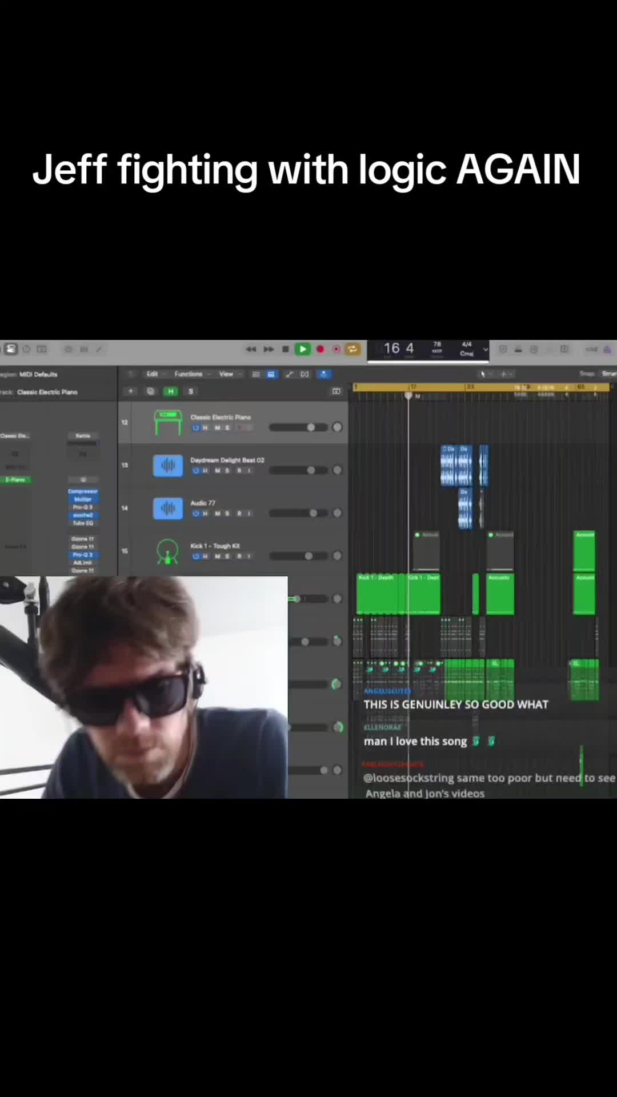Fast forward the transport
The image size is (617, 1097).
tap(268, 349)
